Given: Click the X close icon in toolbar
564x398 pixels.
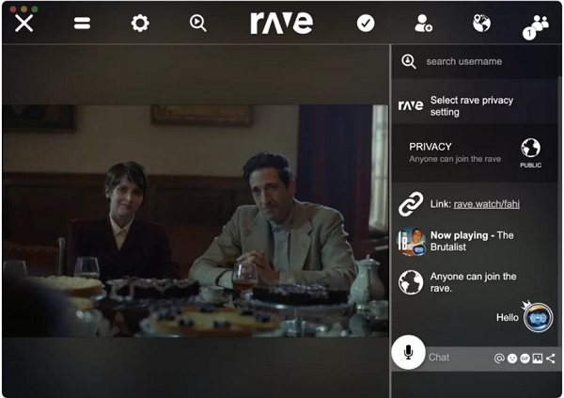Looking at the screenshot, I should point(24,24).
